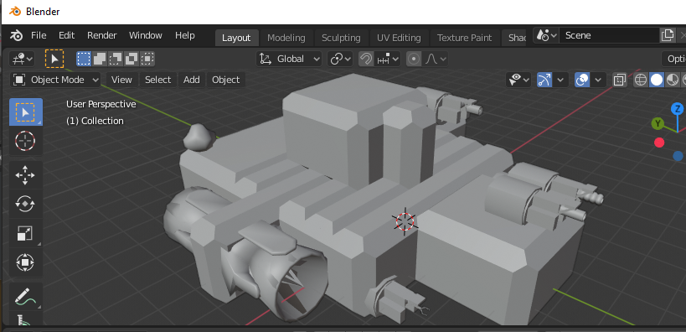The width and height of the screenshot is (686, 332).
Task: Open the Object Mode dropdown
Action: tap(55, 80)
